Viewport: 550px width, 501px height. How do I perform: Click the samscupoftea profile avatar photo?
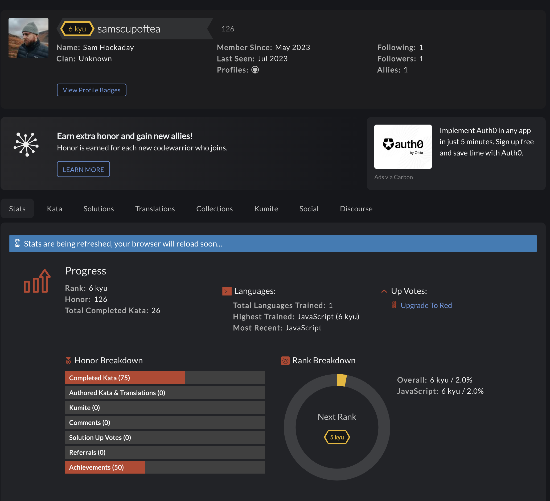[28, 38]
